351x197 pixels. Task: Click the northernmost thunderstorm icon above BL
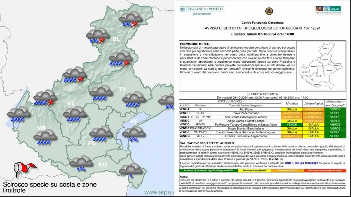click(x=130, y=20)
